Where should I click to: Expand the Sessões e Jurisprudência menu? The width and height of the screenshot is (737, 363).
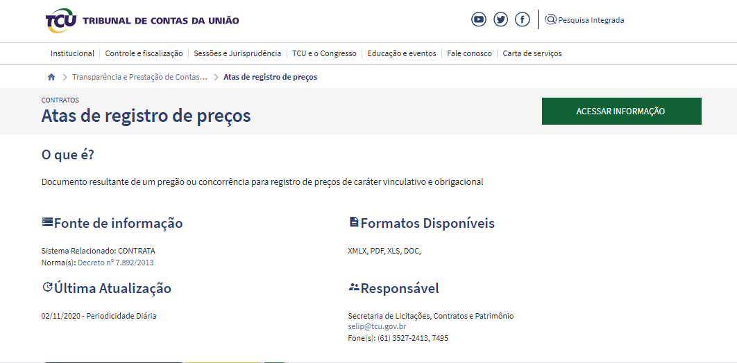tap(237, 53)
